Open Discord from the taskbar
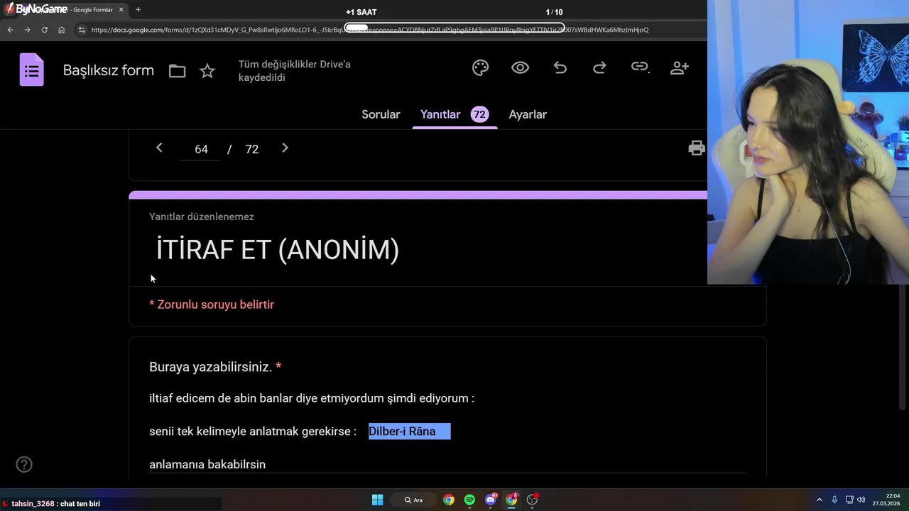This screenshot has height=511, width=909. coord(491,500)
